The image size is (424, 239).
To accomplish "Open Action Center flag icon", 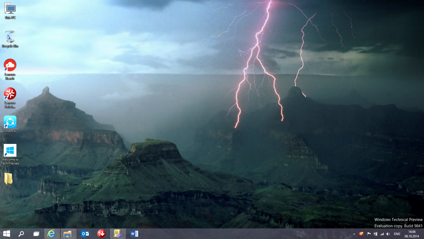I will [369, 234].
